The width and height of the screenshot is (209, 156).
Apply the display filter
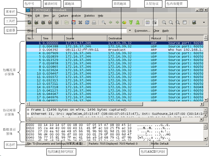(166, 31)
